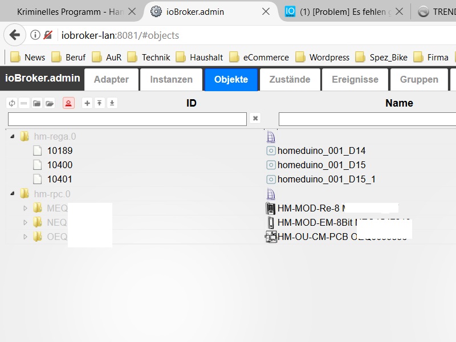
Task: Clear the ID filter field
Action: [255, 119]
